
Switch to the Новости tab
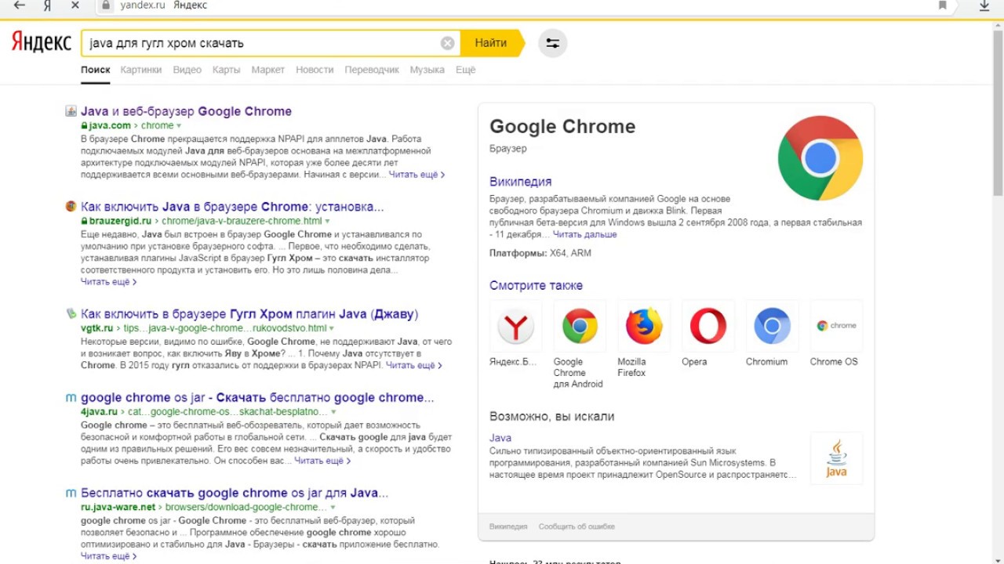315,70
